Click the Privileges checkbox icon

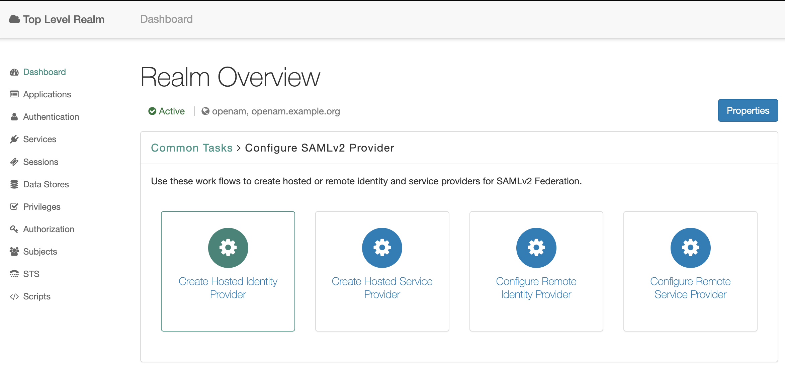[x=14, y=206]
